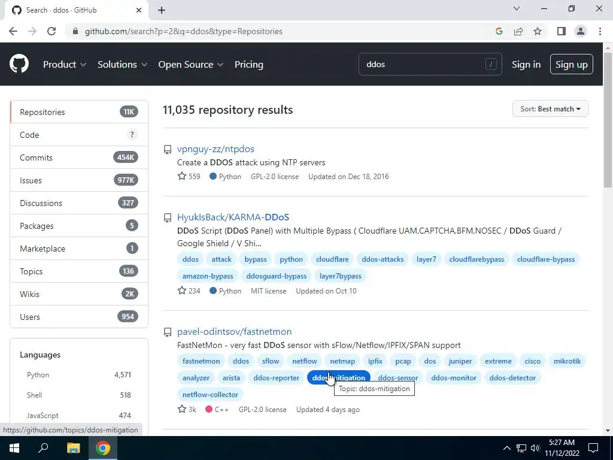Viewport: 613px width, 460px height.
Task: Open the vpnguy-zz/ntpdos repository
Action: pyautogui.click(x=216, y=149)
